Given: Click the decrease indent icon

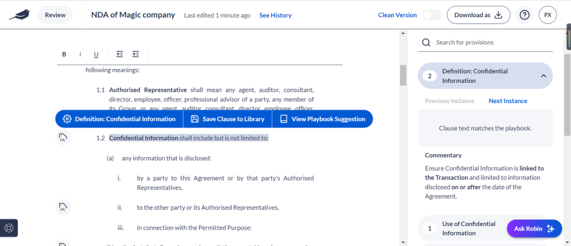Looking at the screenshot, I should point(119,54).
